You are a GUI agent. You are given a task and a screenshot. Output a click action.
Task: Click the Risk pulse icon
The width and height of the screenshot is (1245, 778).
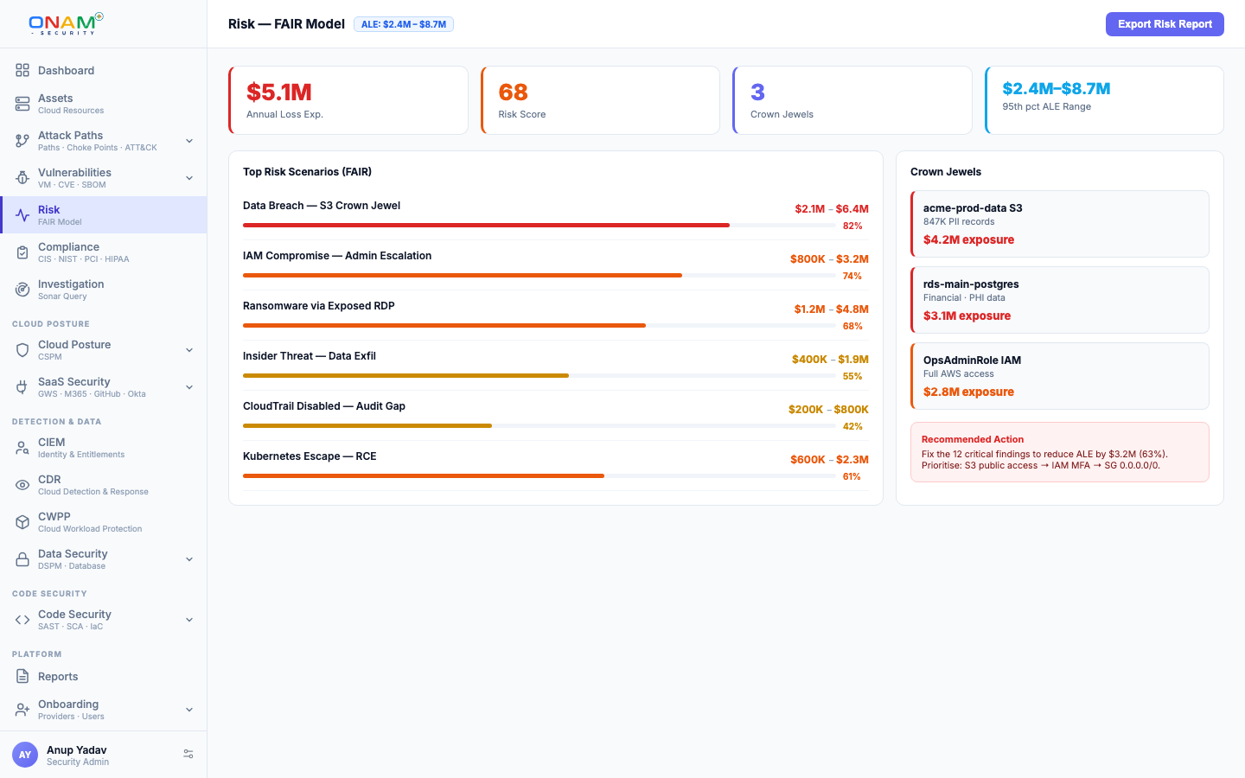point(22,215)
